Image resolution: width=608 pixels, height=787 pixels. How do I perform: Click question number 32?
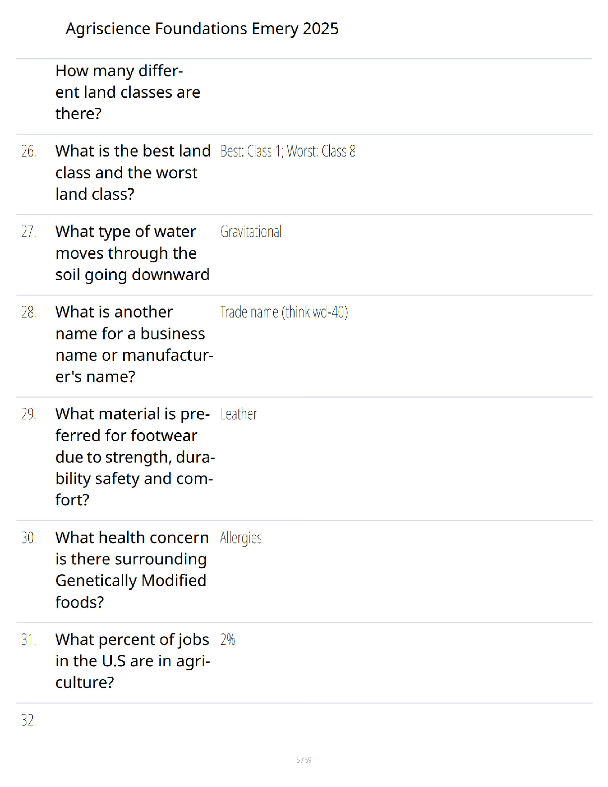tap(28, 720)
